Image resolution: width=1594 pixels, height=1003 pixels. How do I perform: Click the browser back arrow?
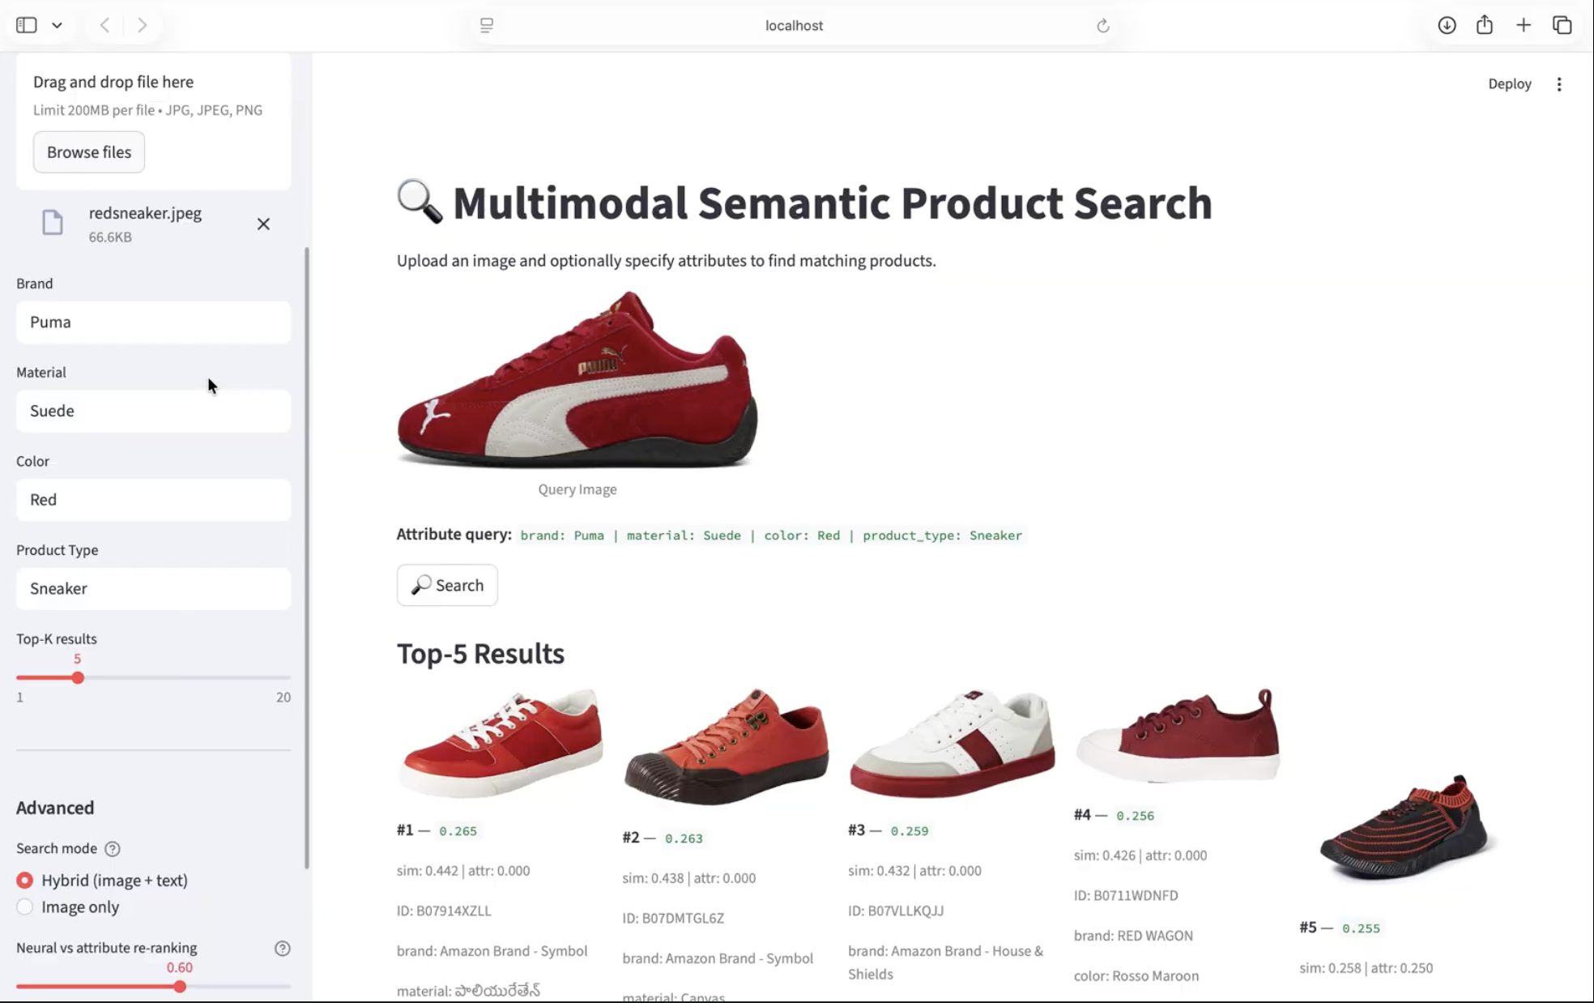[104, 25]
